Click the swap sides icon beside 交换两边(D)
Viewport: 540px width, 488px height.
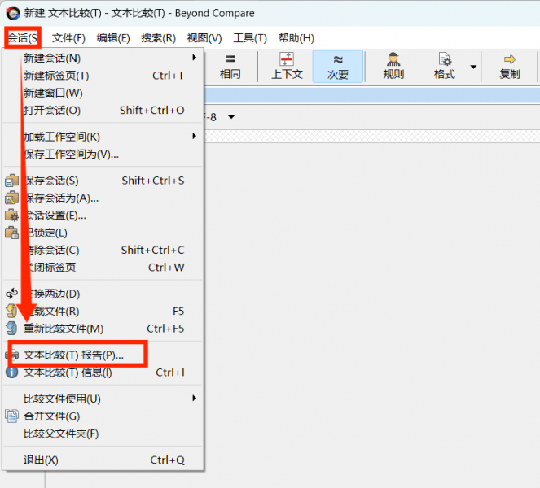pos(11,294)
